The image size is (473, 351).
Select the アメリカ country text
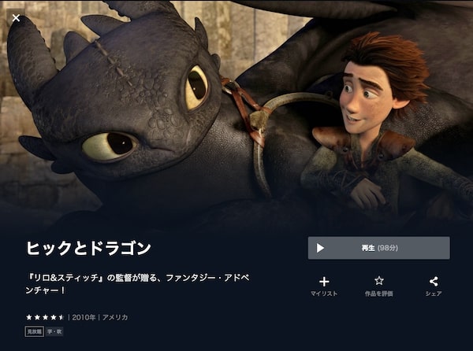[x=115, y=317]
